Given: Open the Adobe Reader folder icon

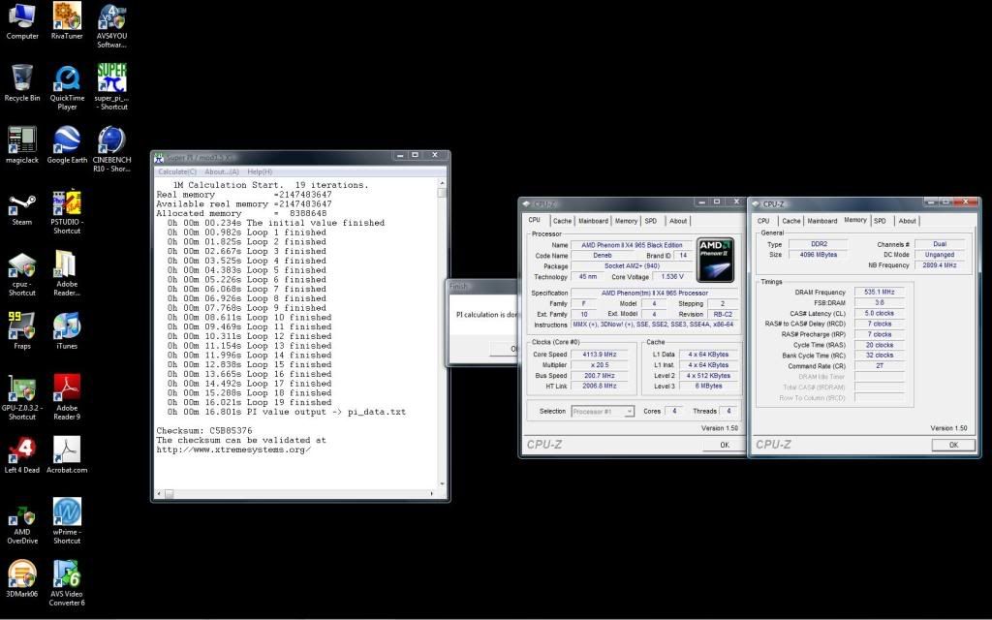Looking at the screenshot, I should pyautogui.click(x=67, y=273).
